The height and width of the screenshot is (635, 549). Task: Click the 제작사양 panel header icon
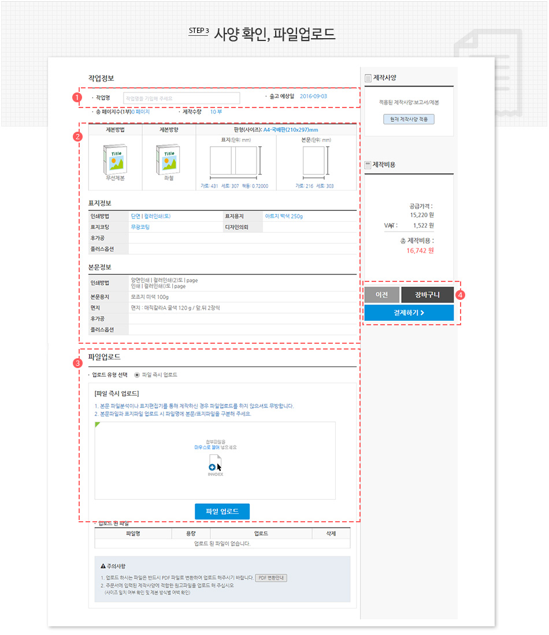[x=368, y=78]
